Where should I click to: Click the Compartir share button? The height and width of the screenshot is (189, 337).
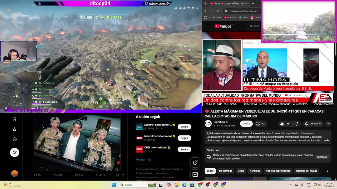[313, 124]
